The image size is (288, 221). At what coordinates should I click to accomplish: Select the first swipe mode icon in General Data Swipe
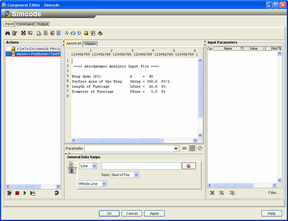(71, 165)
